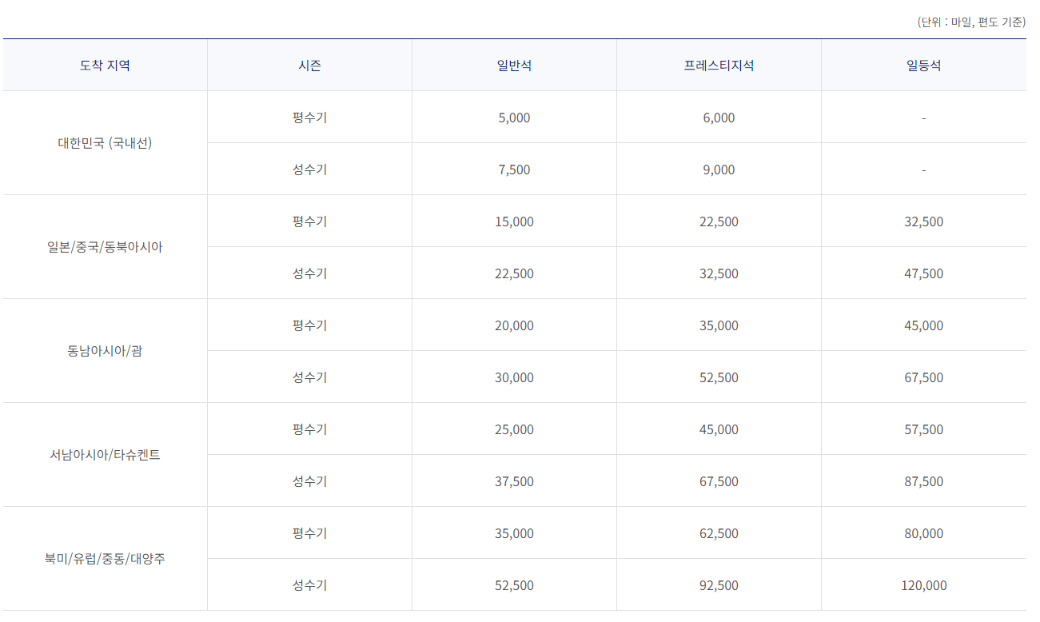Click the '87,500' 일등석 value
The image size is (1040, 622).
pyautogui.click(x=923, y=481)
